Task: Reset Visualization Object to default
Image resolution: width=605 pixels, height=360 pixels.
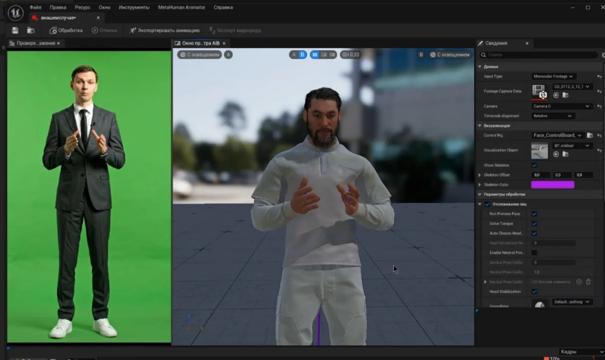Action: [599, 150]
